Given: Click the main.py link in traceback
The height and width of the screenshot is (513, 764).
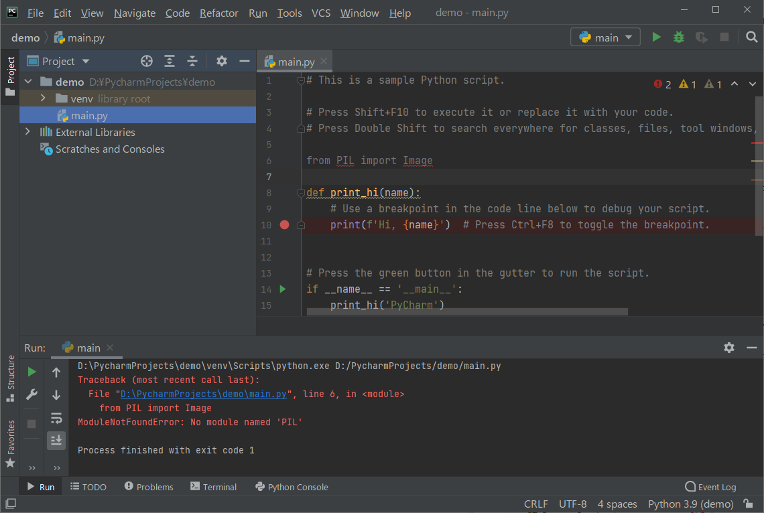Looking at the screenshot, I should click(204, 394).
